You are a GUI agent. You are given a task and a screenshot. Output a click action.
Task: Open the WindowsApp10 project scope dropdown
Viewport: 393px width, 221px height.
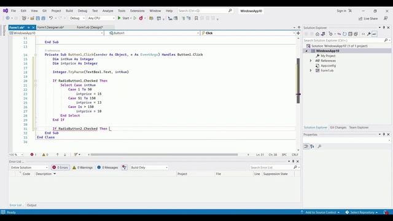56,33
